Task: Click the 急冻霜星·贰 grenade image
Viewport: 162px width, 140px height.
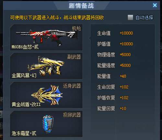Action: click(x=48, y=124)
